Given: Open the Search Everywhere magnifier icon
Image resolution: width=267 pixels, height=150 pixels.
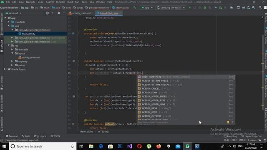Looking at the screenshot, I should click(260, 7).
